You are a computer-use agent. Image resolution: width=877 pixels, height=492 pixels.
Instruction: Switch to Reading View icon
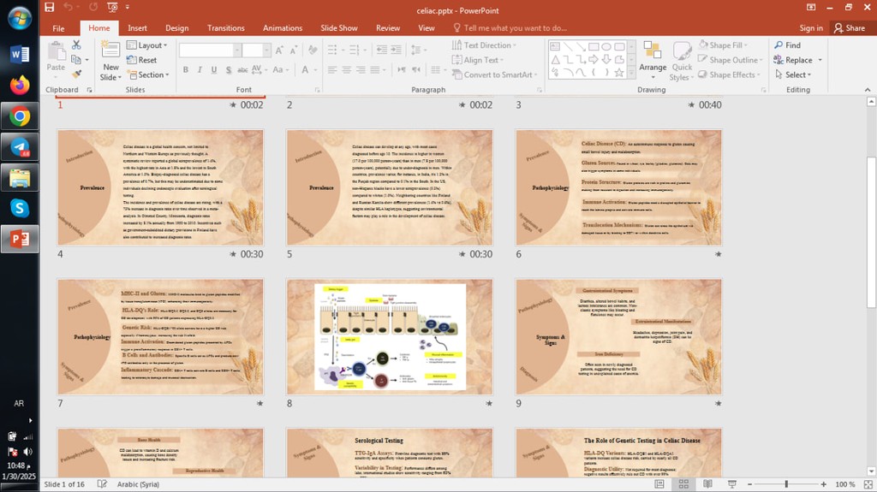[707, 484]
